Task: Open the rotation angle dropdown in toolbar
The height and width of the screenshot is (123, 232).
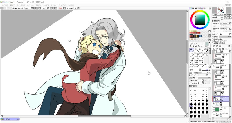Action: tap(48, 8)
